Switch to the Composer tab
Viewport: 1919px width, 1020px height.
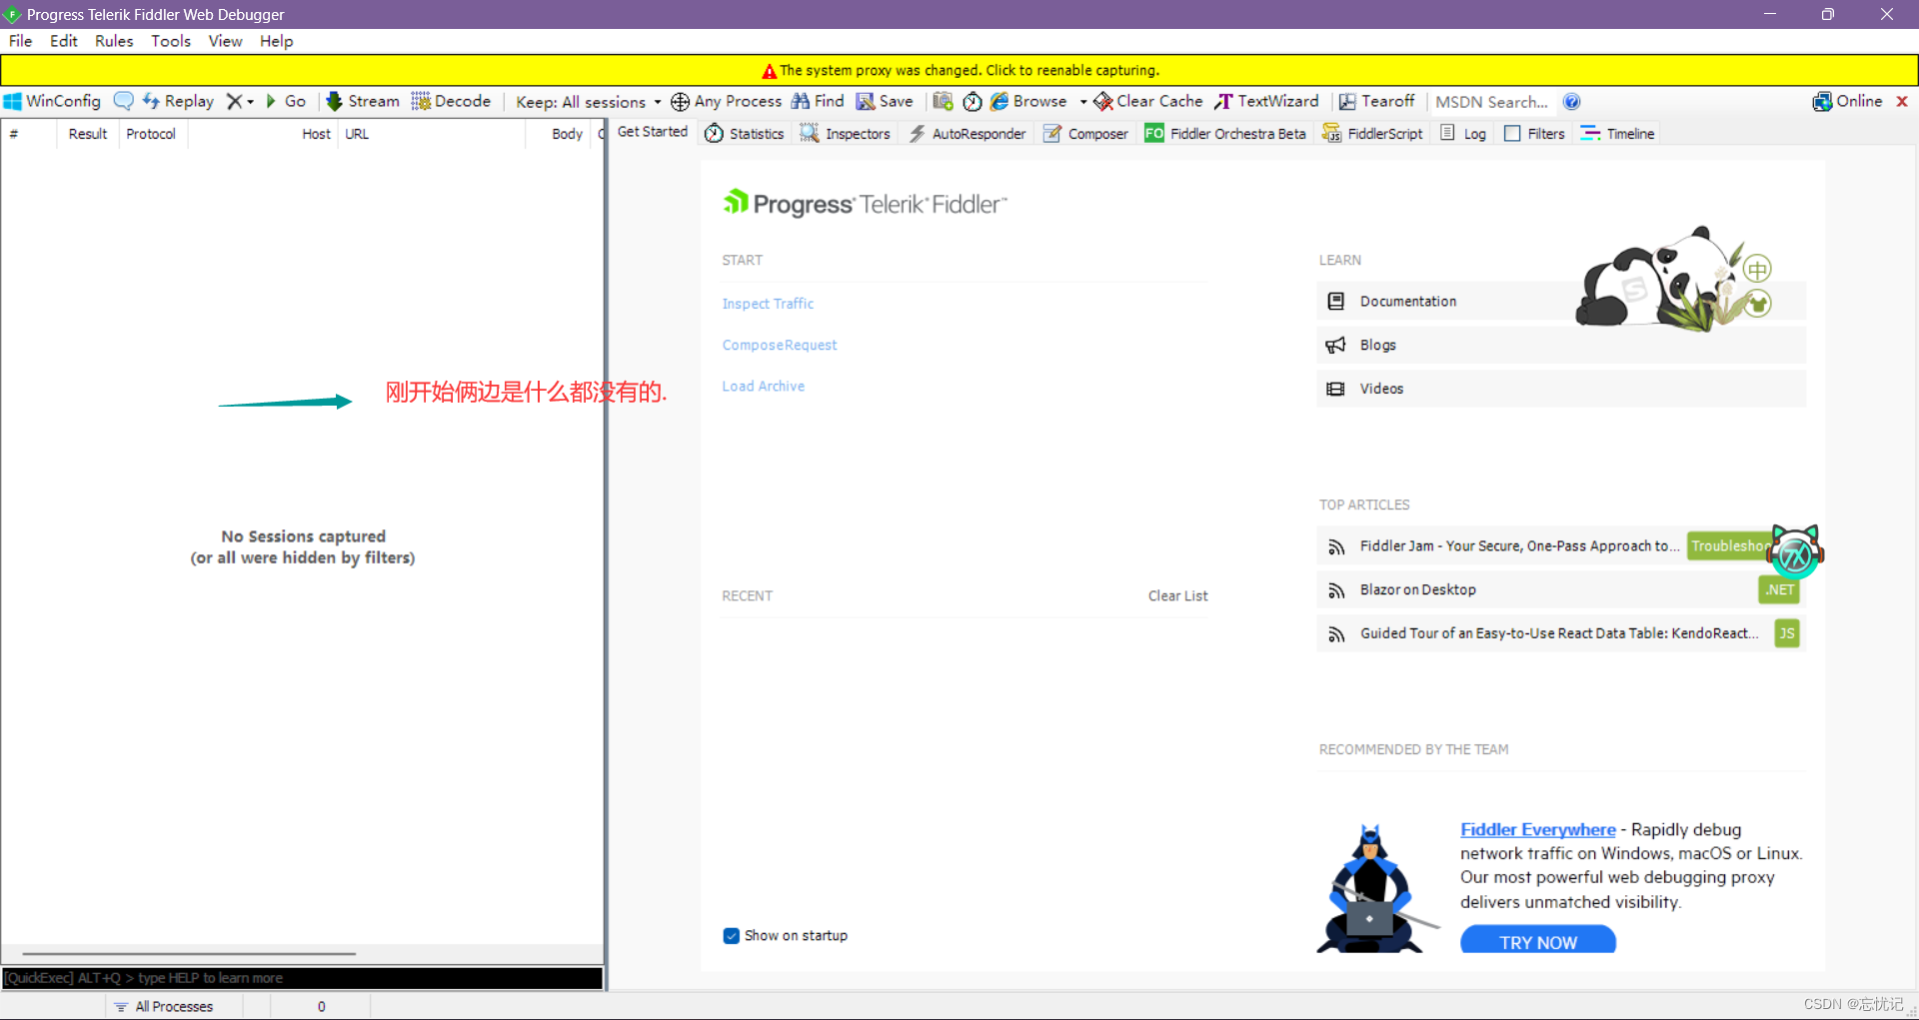[x=1085, y=134]
